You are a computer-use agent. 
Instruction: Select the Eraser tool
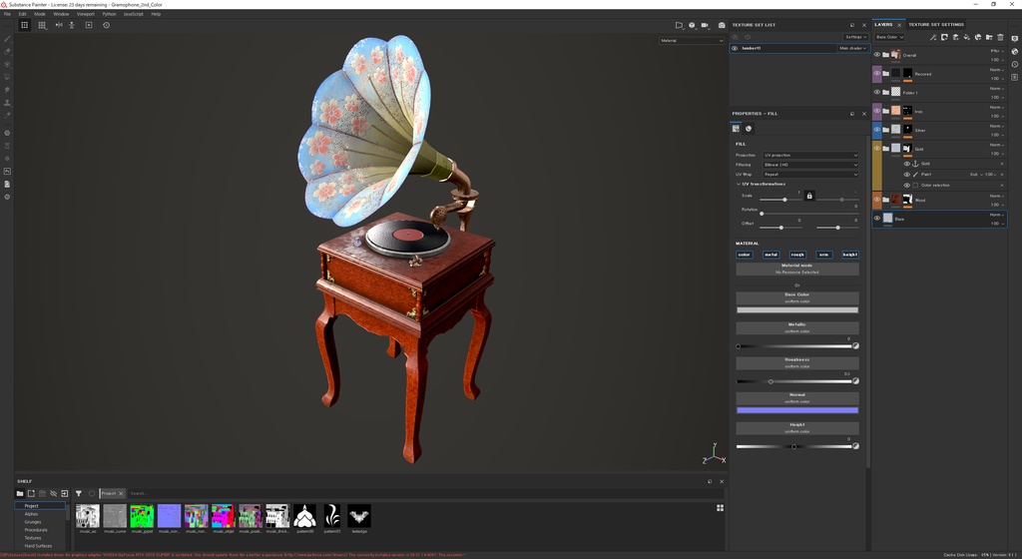[7, 52]
